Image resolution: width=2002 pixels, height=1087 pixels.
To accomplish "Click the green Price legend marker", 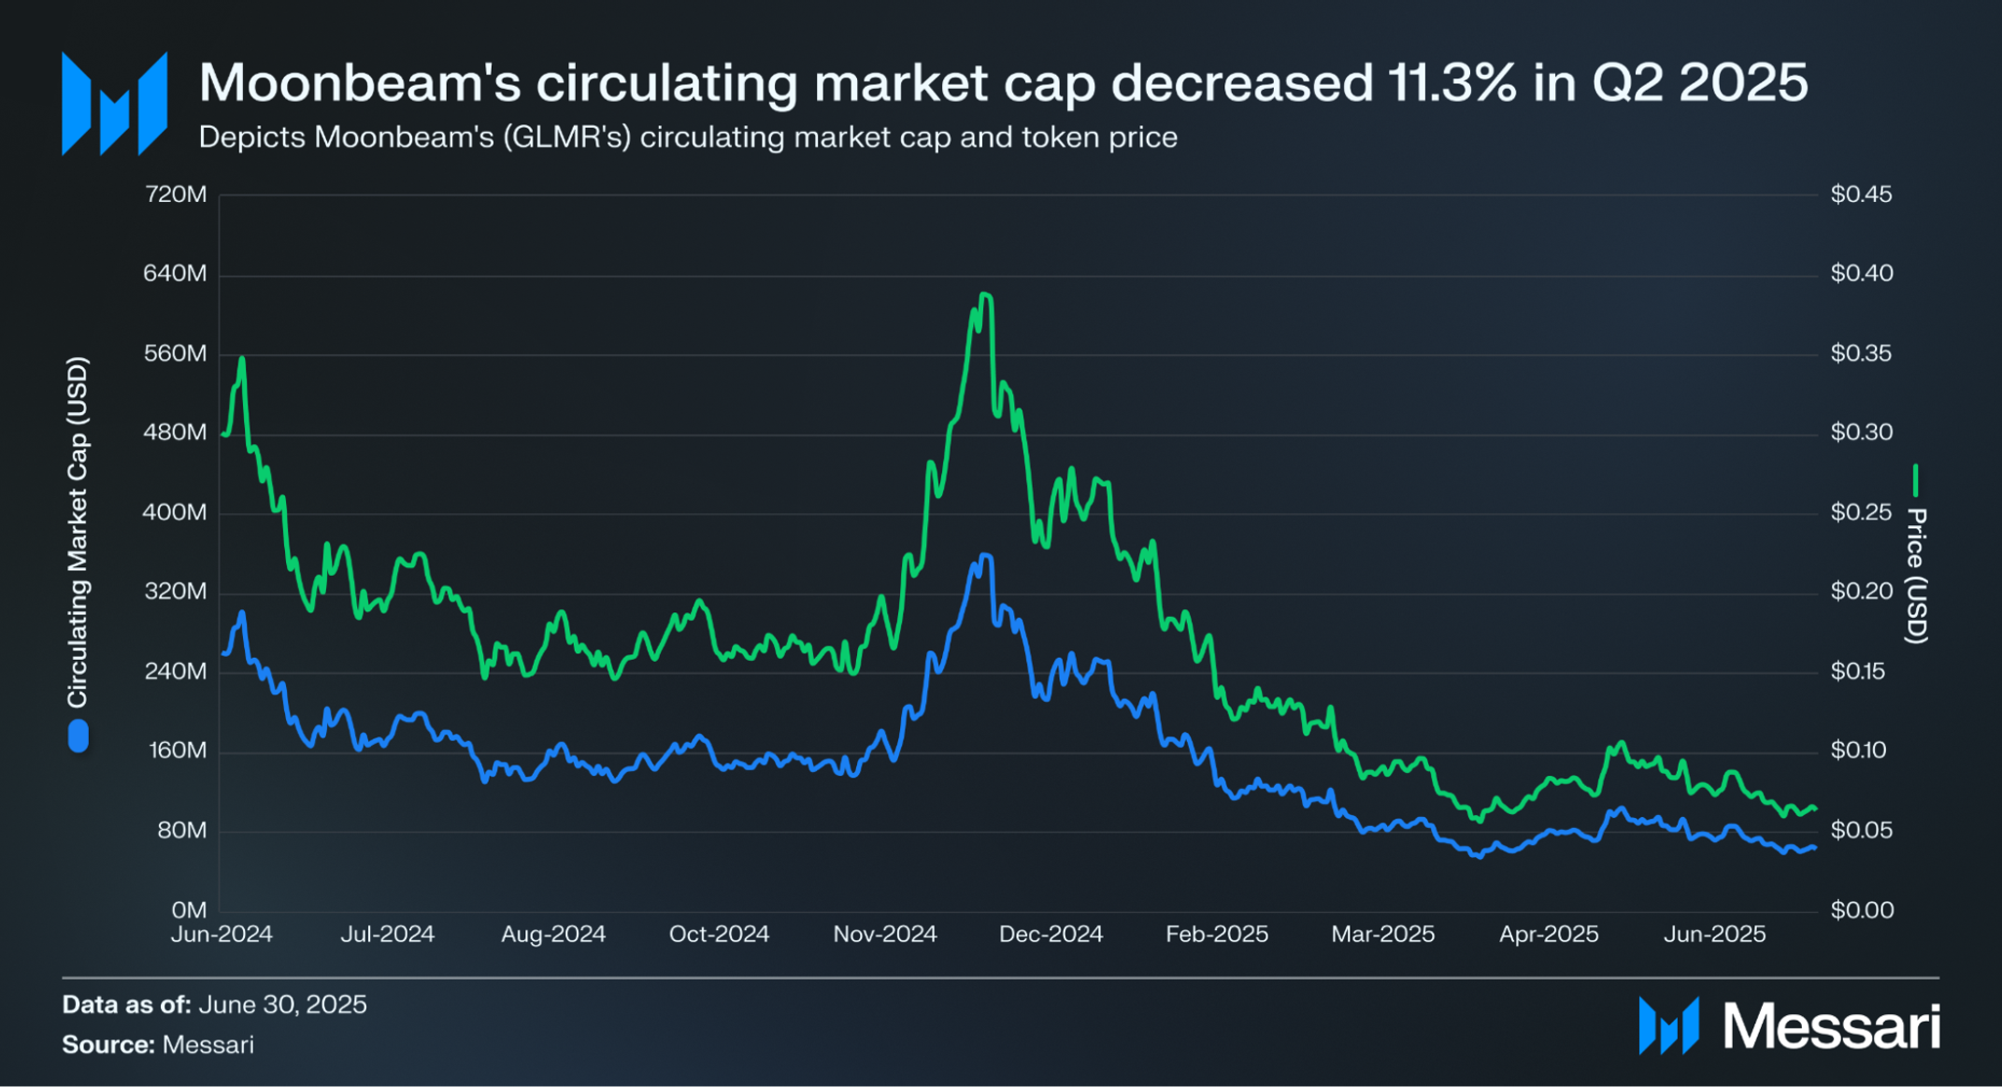I will [x=1915, y=480].
